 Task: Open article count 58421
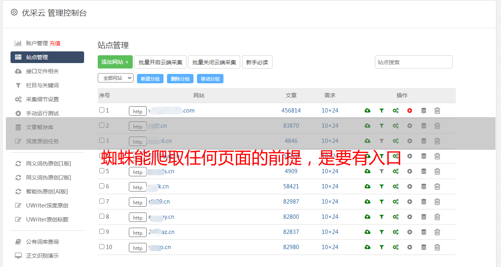pos(291,186)
